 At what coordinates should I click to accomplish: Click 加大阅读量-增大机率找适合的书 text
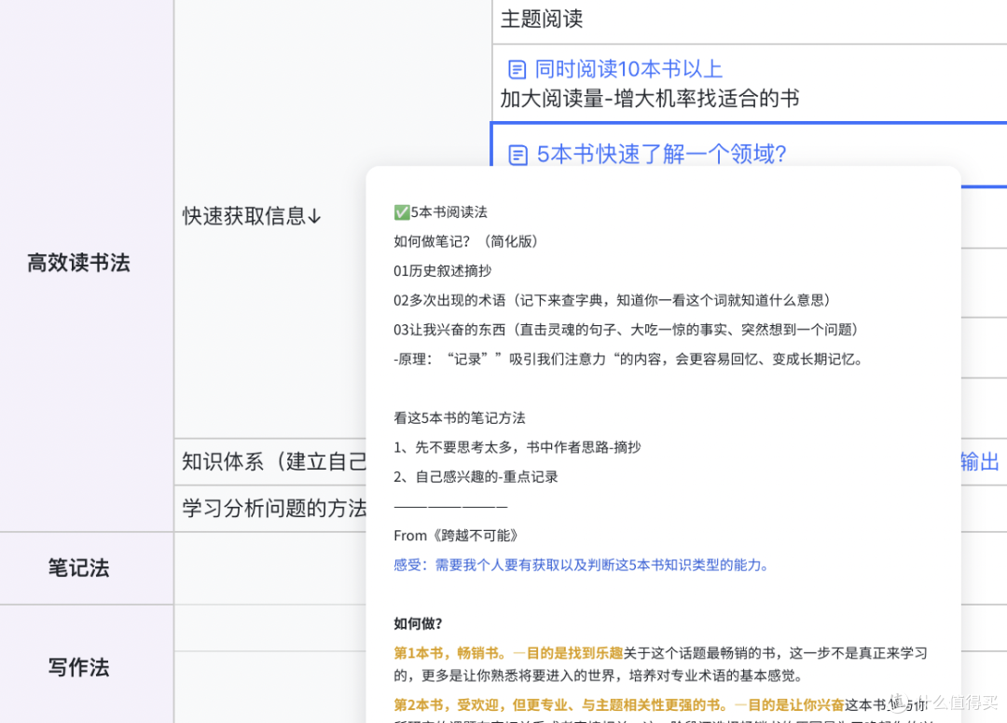(x=650, y=99)
